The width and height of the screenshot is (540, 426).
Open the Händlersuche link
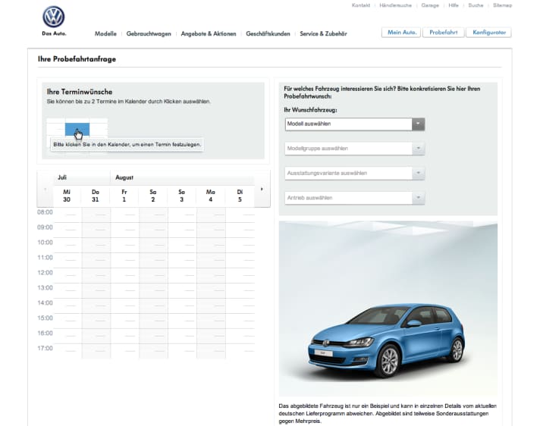pos(395,5)
